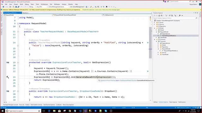202x113 pixels.
Task: Click the hammer quick-action icon at line 23
Action: click(8, 77)
